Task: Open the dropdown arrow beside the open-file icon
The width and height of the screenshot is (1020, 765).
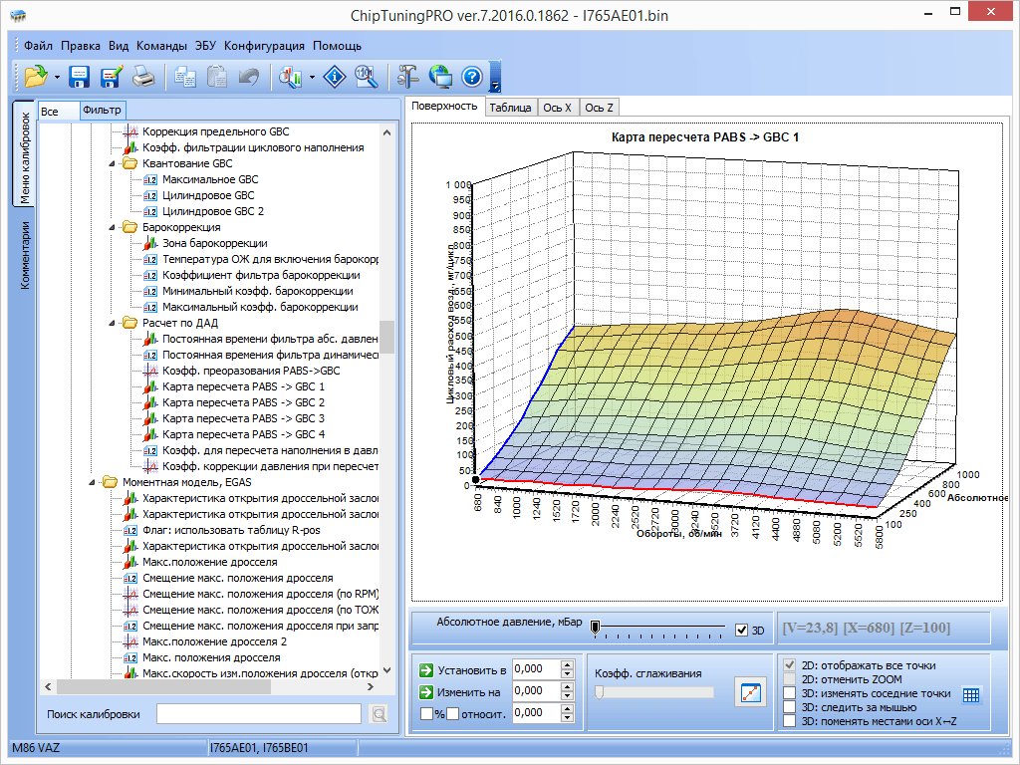Action: click(x=57, y=77)
